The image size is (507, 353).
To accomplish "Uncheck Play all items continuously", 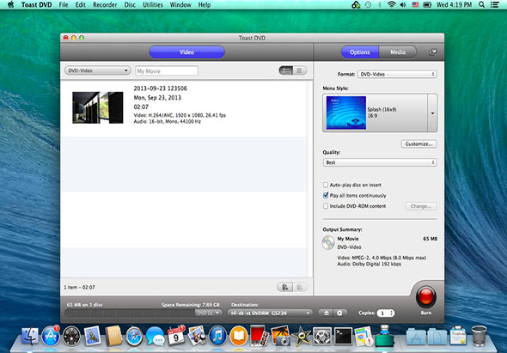I will (x=326, y=195).
